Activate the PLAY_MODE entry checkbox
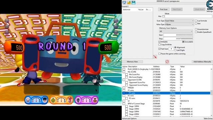This screenshot has height=120, width=213. pos(124,69)
